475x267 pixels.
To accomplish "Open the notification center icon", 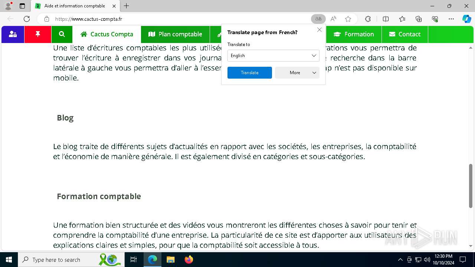I will coord(463,260).
